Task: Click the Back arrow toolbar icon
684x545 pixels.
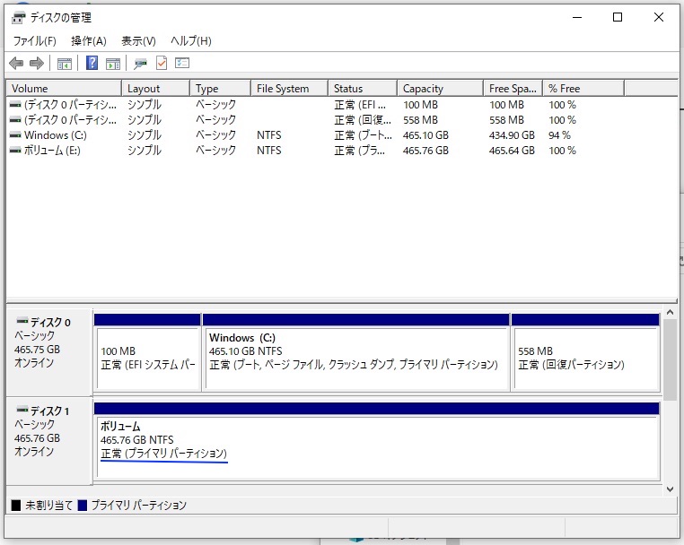Action: (x=16, y=63)
